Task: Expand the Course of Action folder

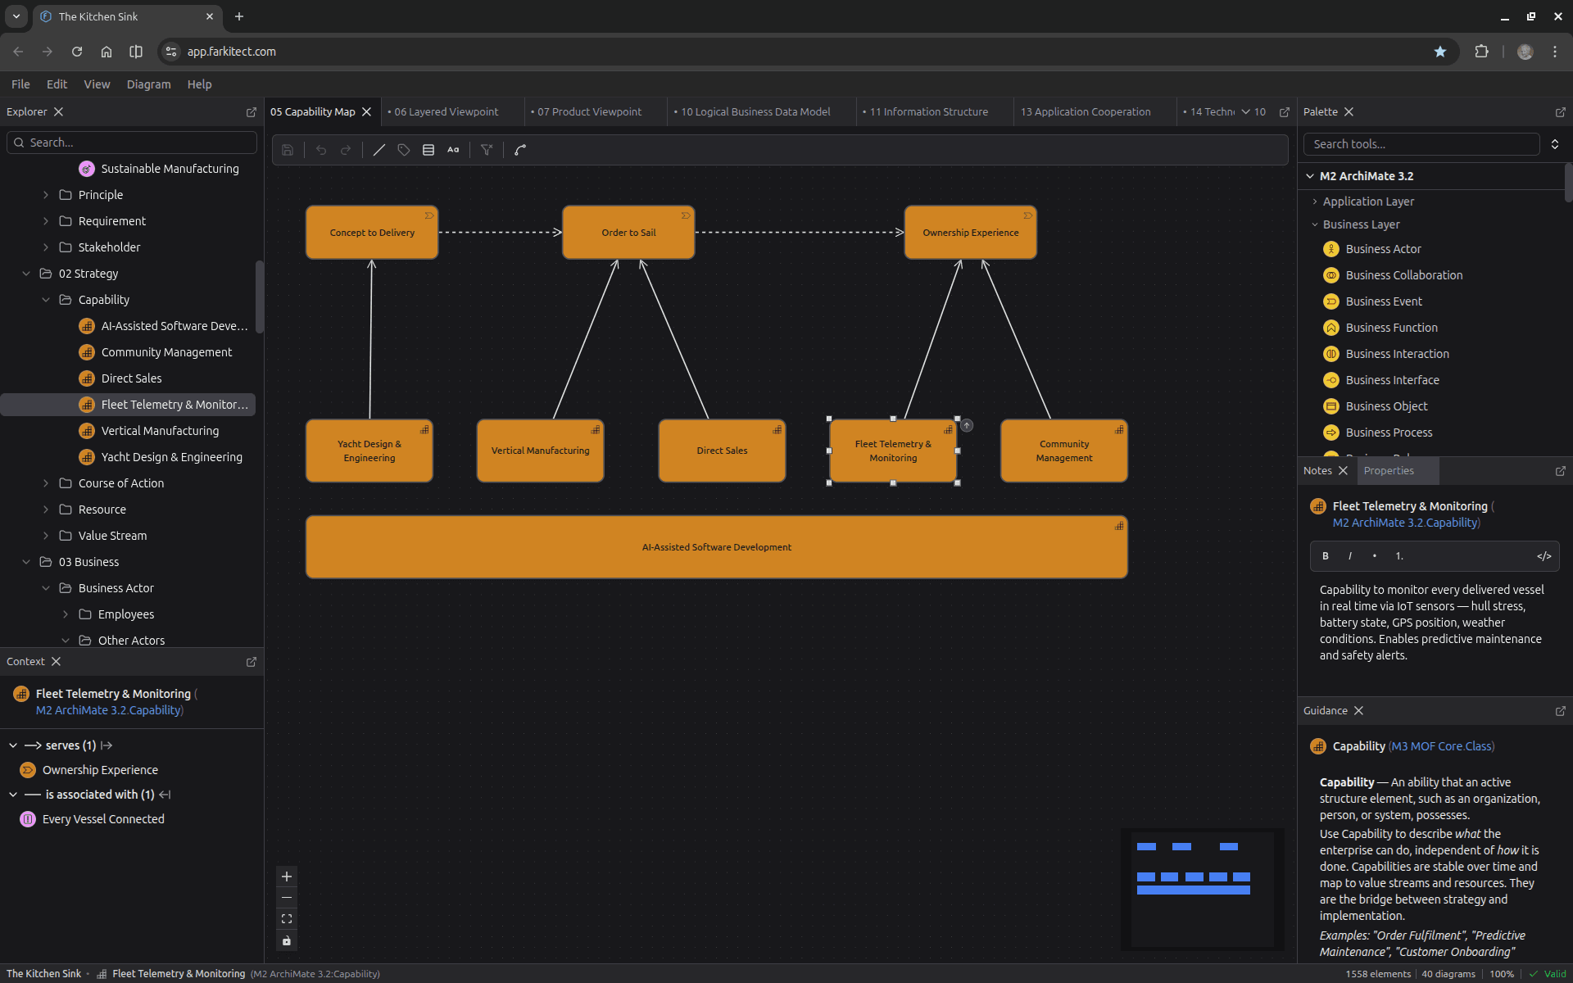Action: point(46,483)
